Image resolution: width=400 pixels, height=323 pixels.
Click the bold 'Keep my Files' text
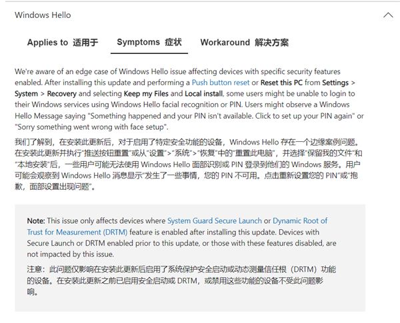coord(146,94)
